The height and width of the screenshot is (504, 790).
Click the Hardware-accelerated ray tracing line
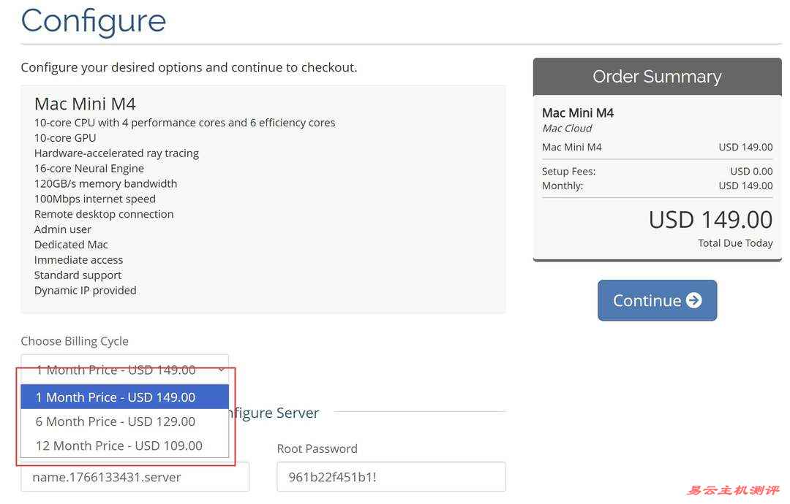point(116,153)
